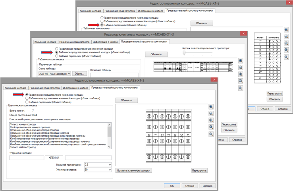
Task: Close the middle Редактор клеммных колодок window
Action: [x=243, y=33]
